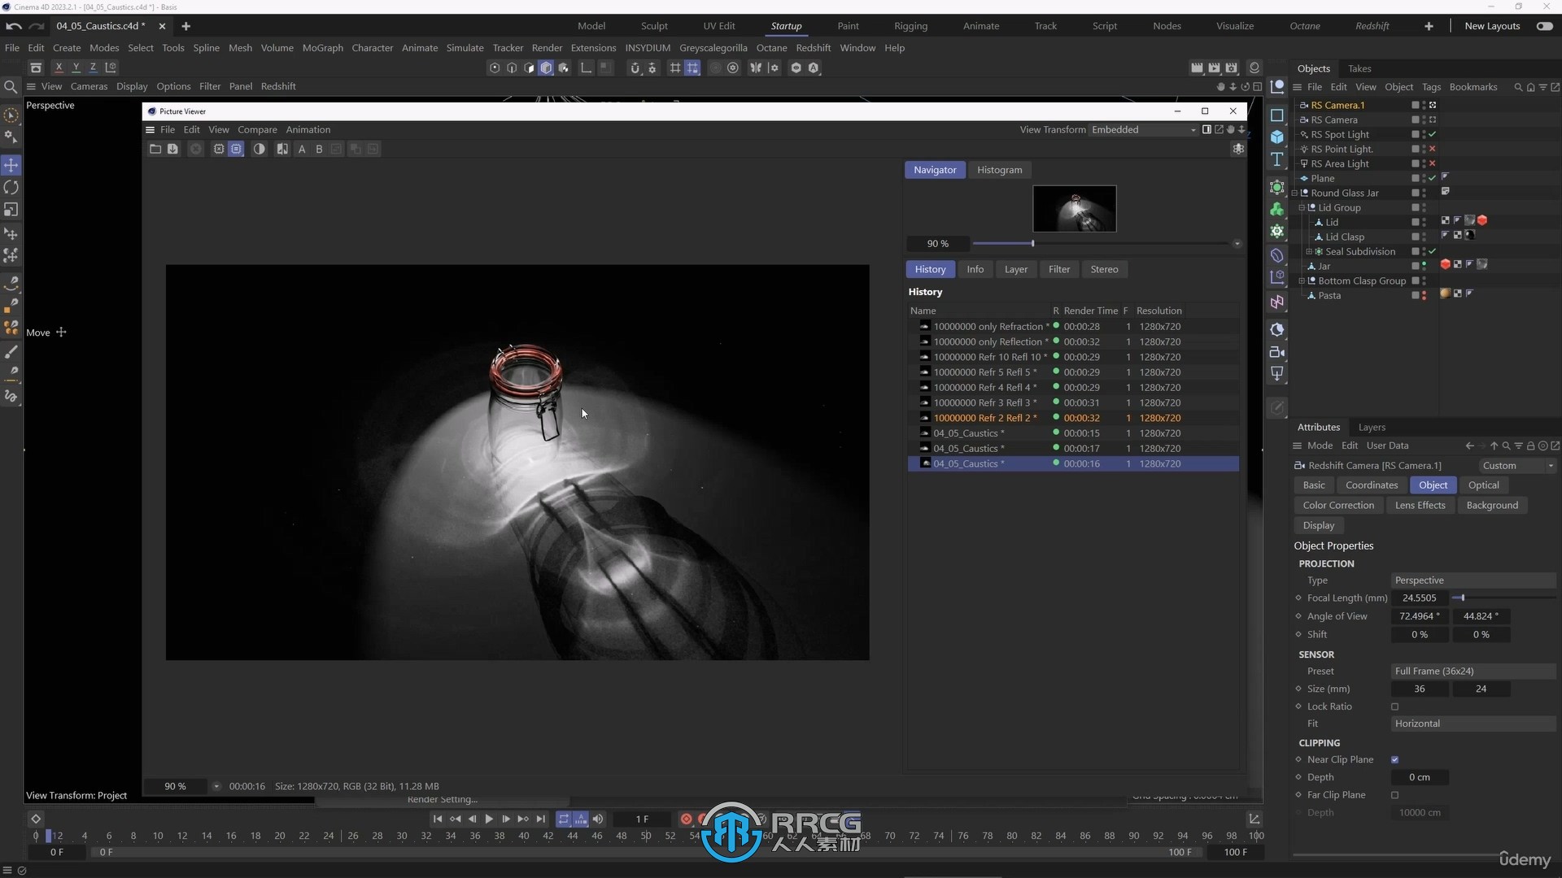Toggle Near Clip Plane checkbox
Image resolution: width=1562 pixels, height=878 pixels.
(x=1394, y=759)
